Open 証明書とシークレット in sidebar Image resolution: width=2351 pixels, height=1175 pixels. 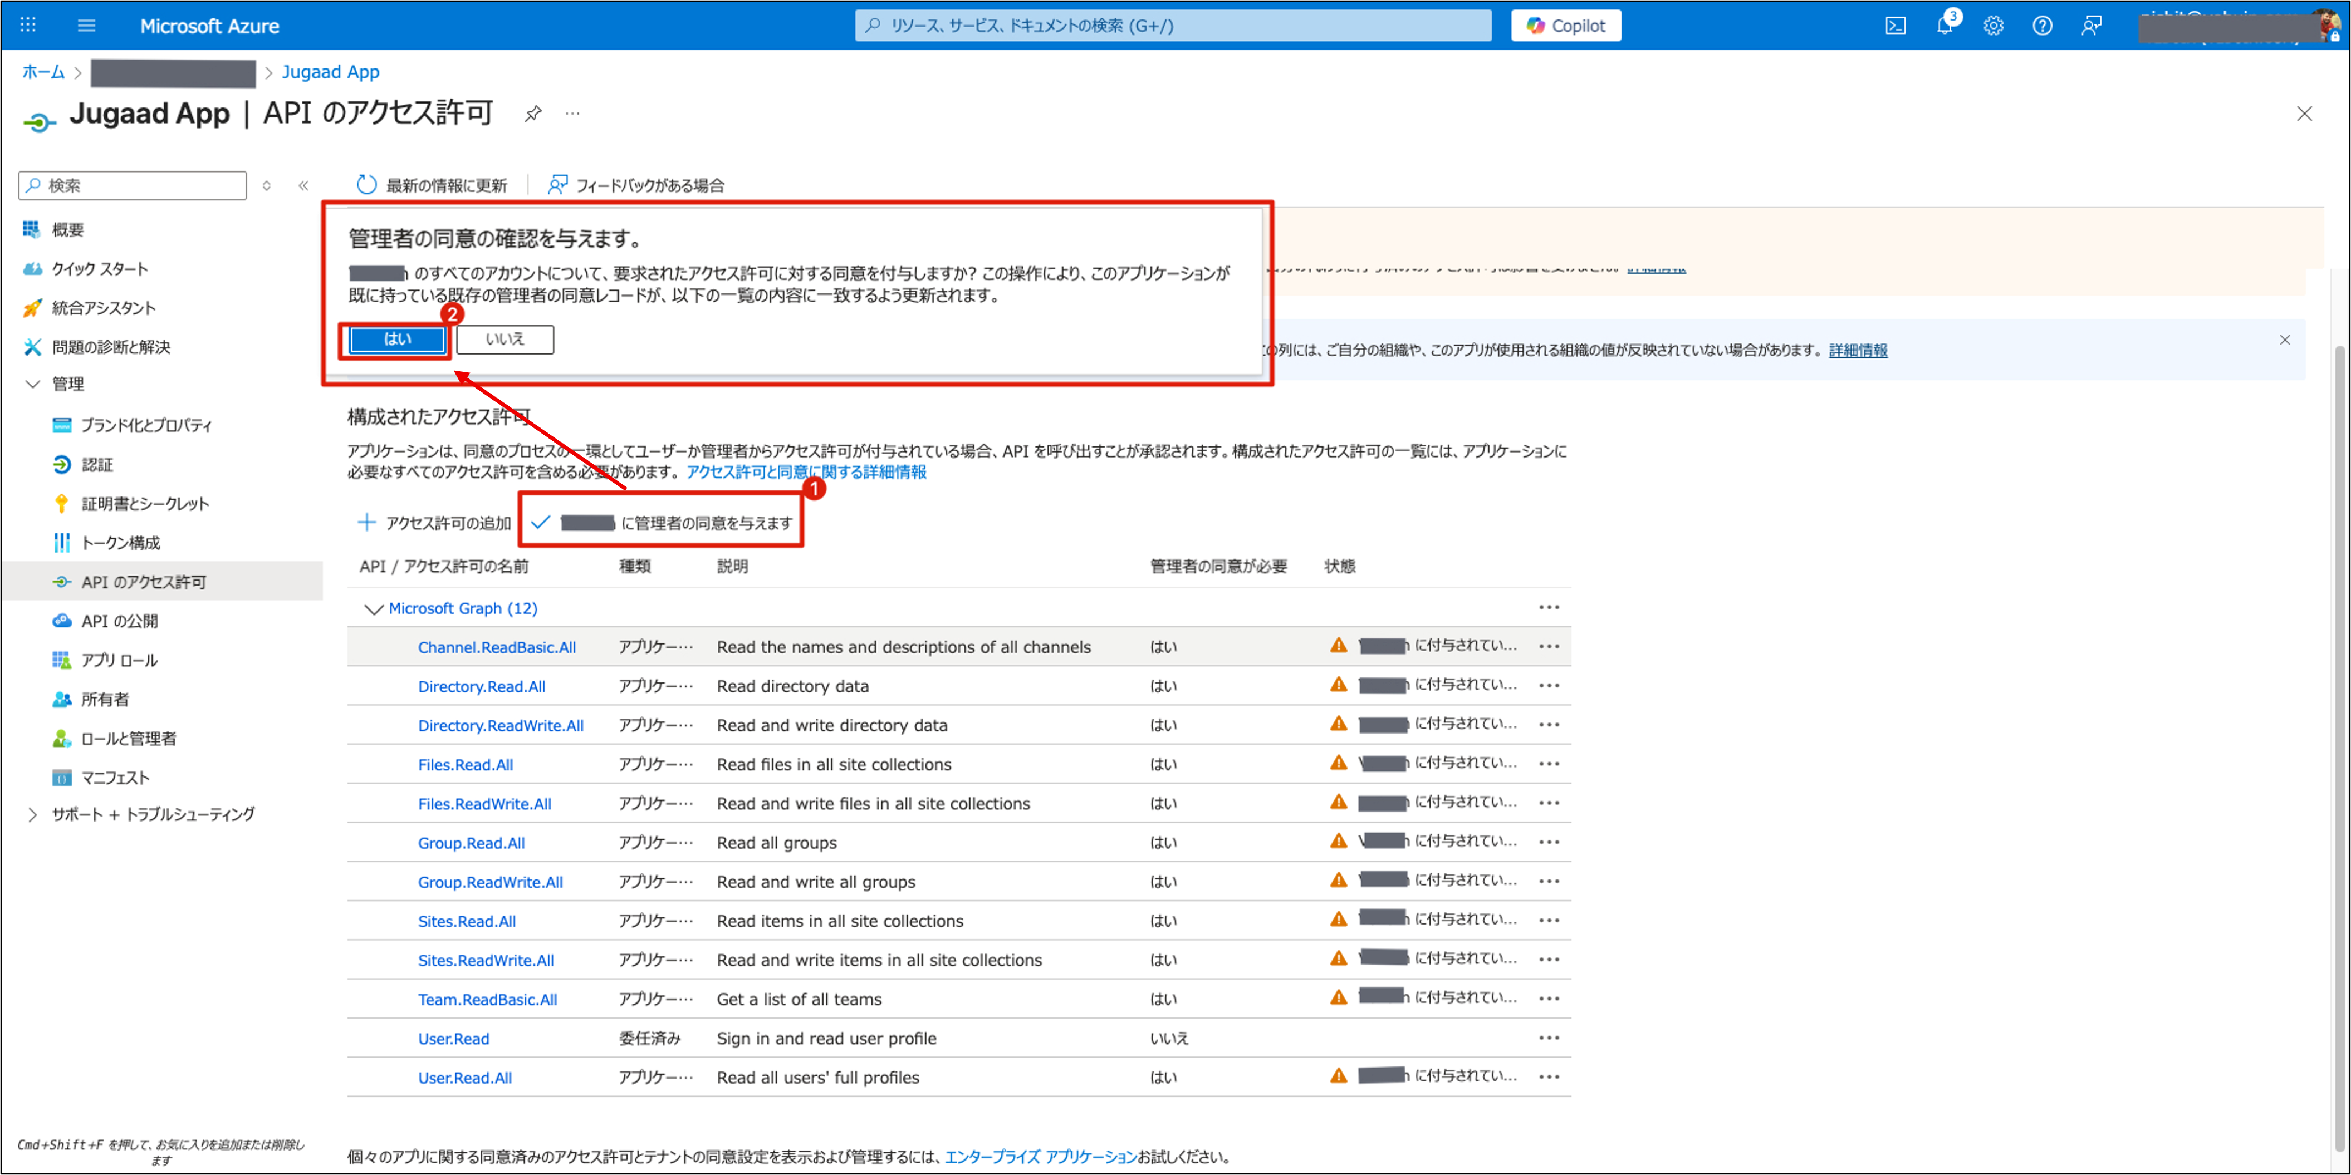[144, 504]
